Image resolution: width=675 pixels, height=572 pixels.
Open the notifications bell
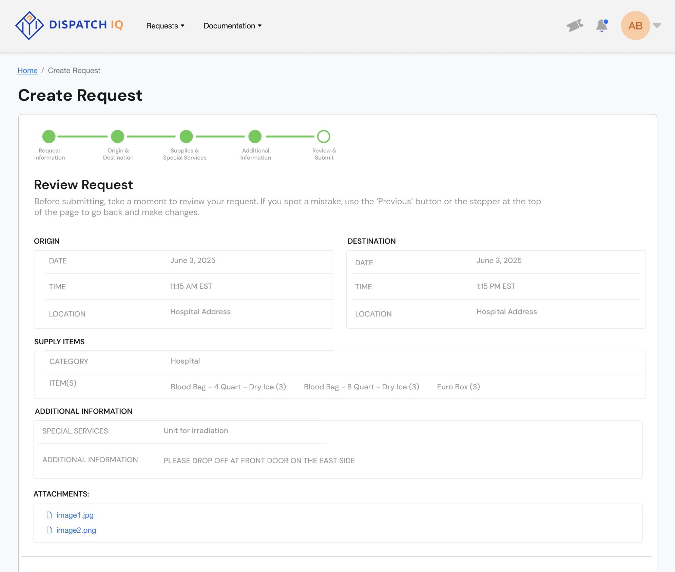(602, 25)
